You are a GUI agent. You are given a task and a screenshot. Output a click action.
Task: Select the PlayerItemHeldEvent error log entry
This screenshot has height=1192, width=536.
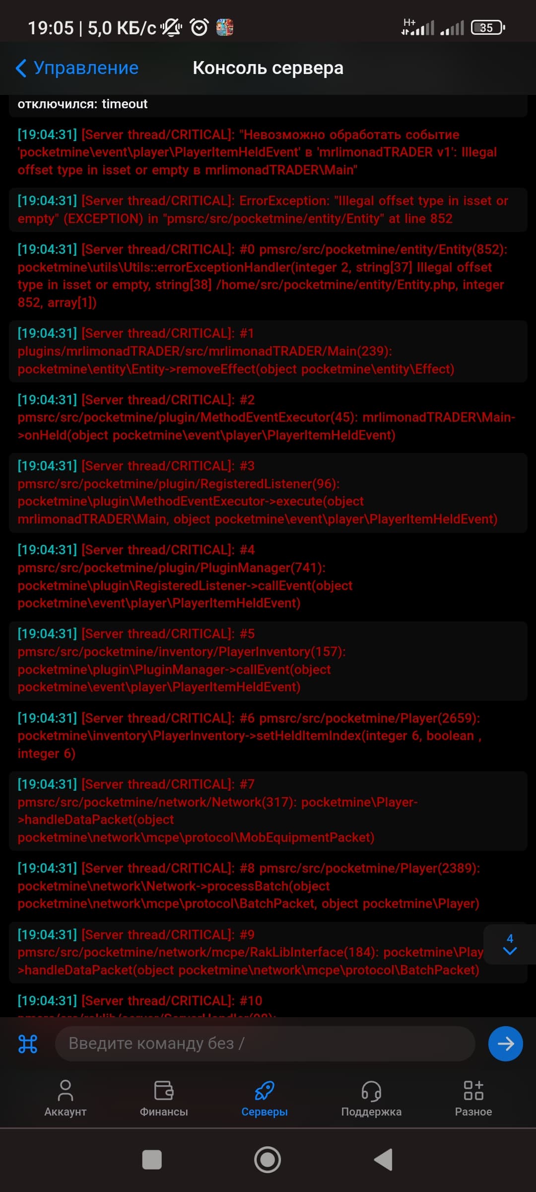(268, 152)
